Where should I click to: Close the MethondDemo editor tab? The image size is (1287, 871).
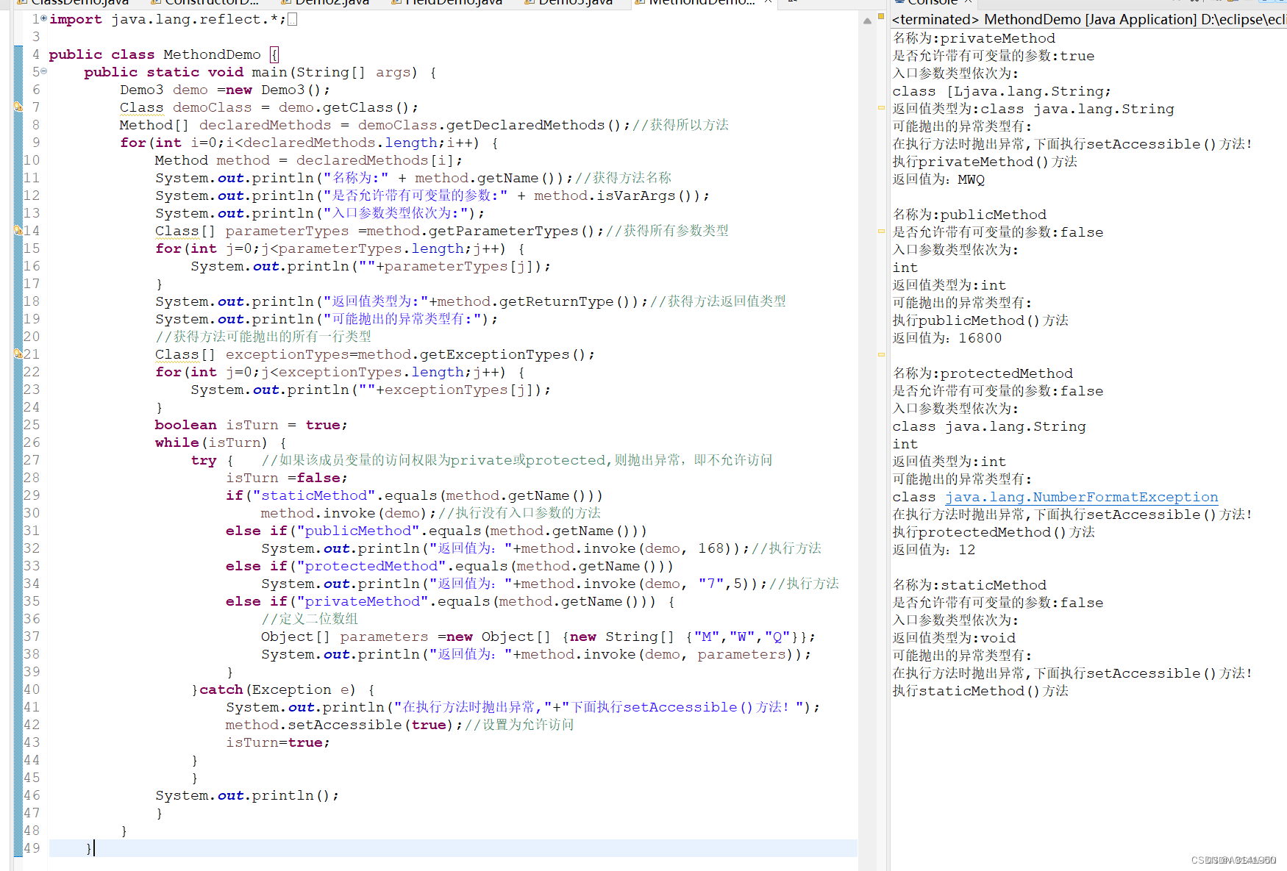[767, 3]
